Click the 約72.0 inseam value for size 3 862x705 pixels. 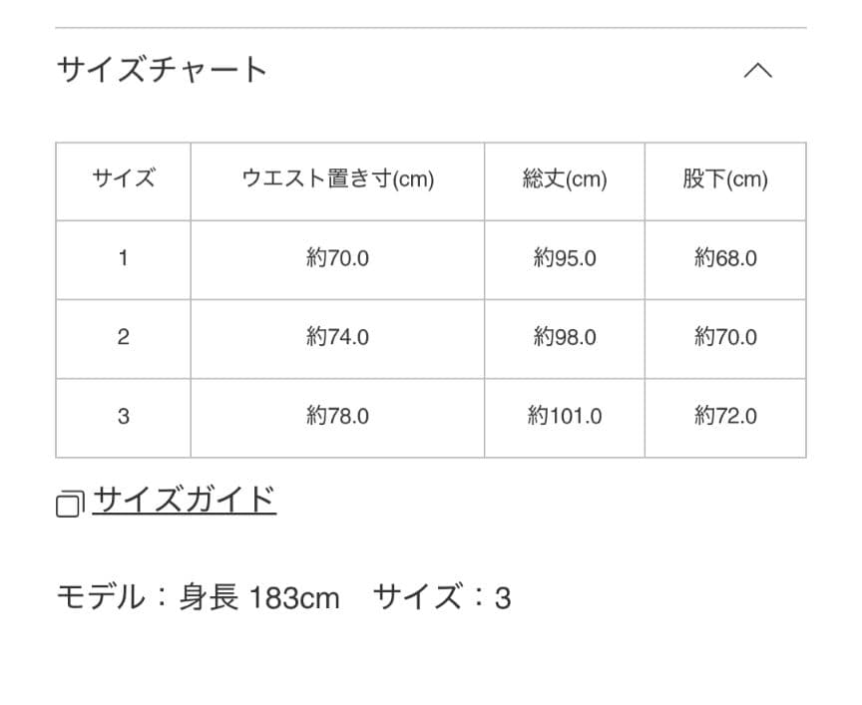[x=725, y=417]
